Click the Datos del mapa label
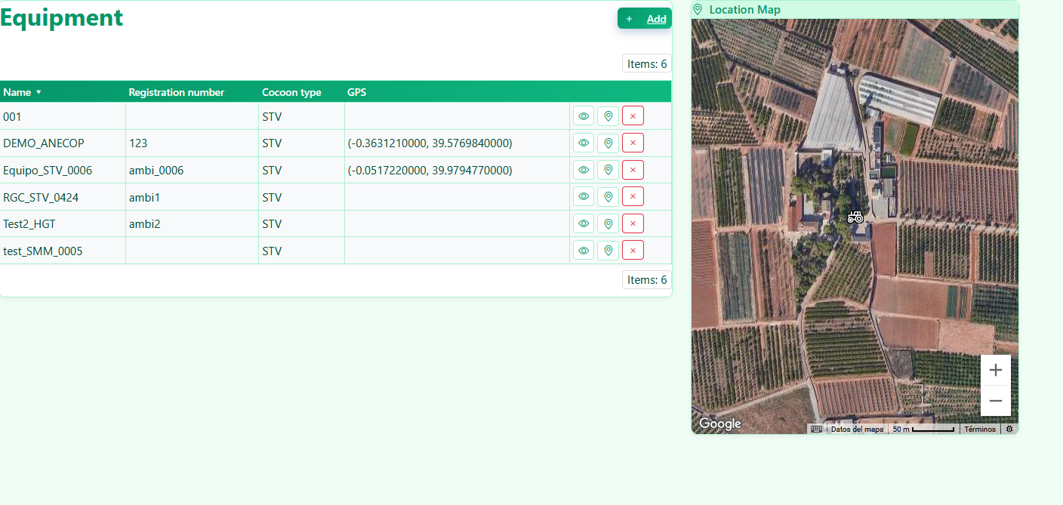The height and width of the screenshot is (505, 1063). pos(856,429)
